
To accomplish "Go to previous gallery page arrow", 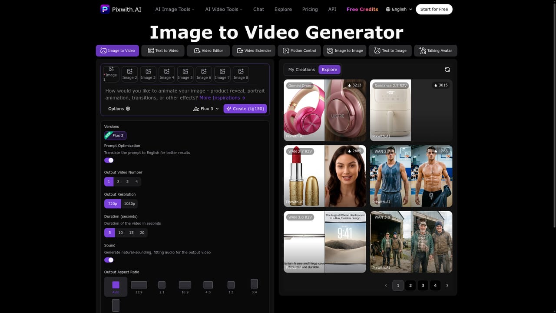I will (x=386, y=285).
